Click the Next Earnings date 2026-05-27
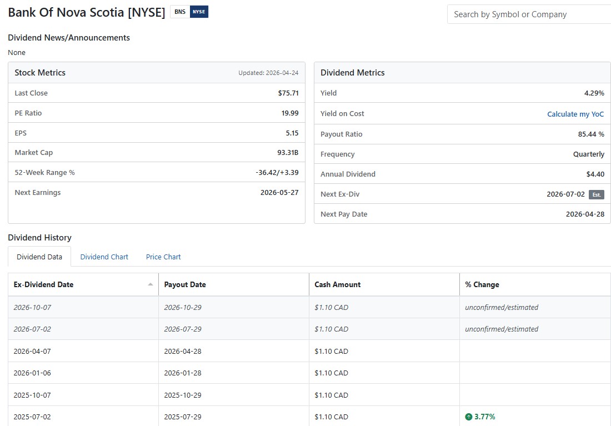This screenshot has height=426, width=611. pyautogui.click(x=279, y=193)
